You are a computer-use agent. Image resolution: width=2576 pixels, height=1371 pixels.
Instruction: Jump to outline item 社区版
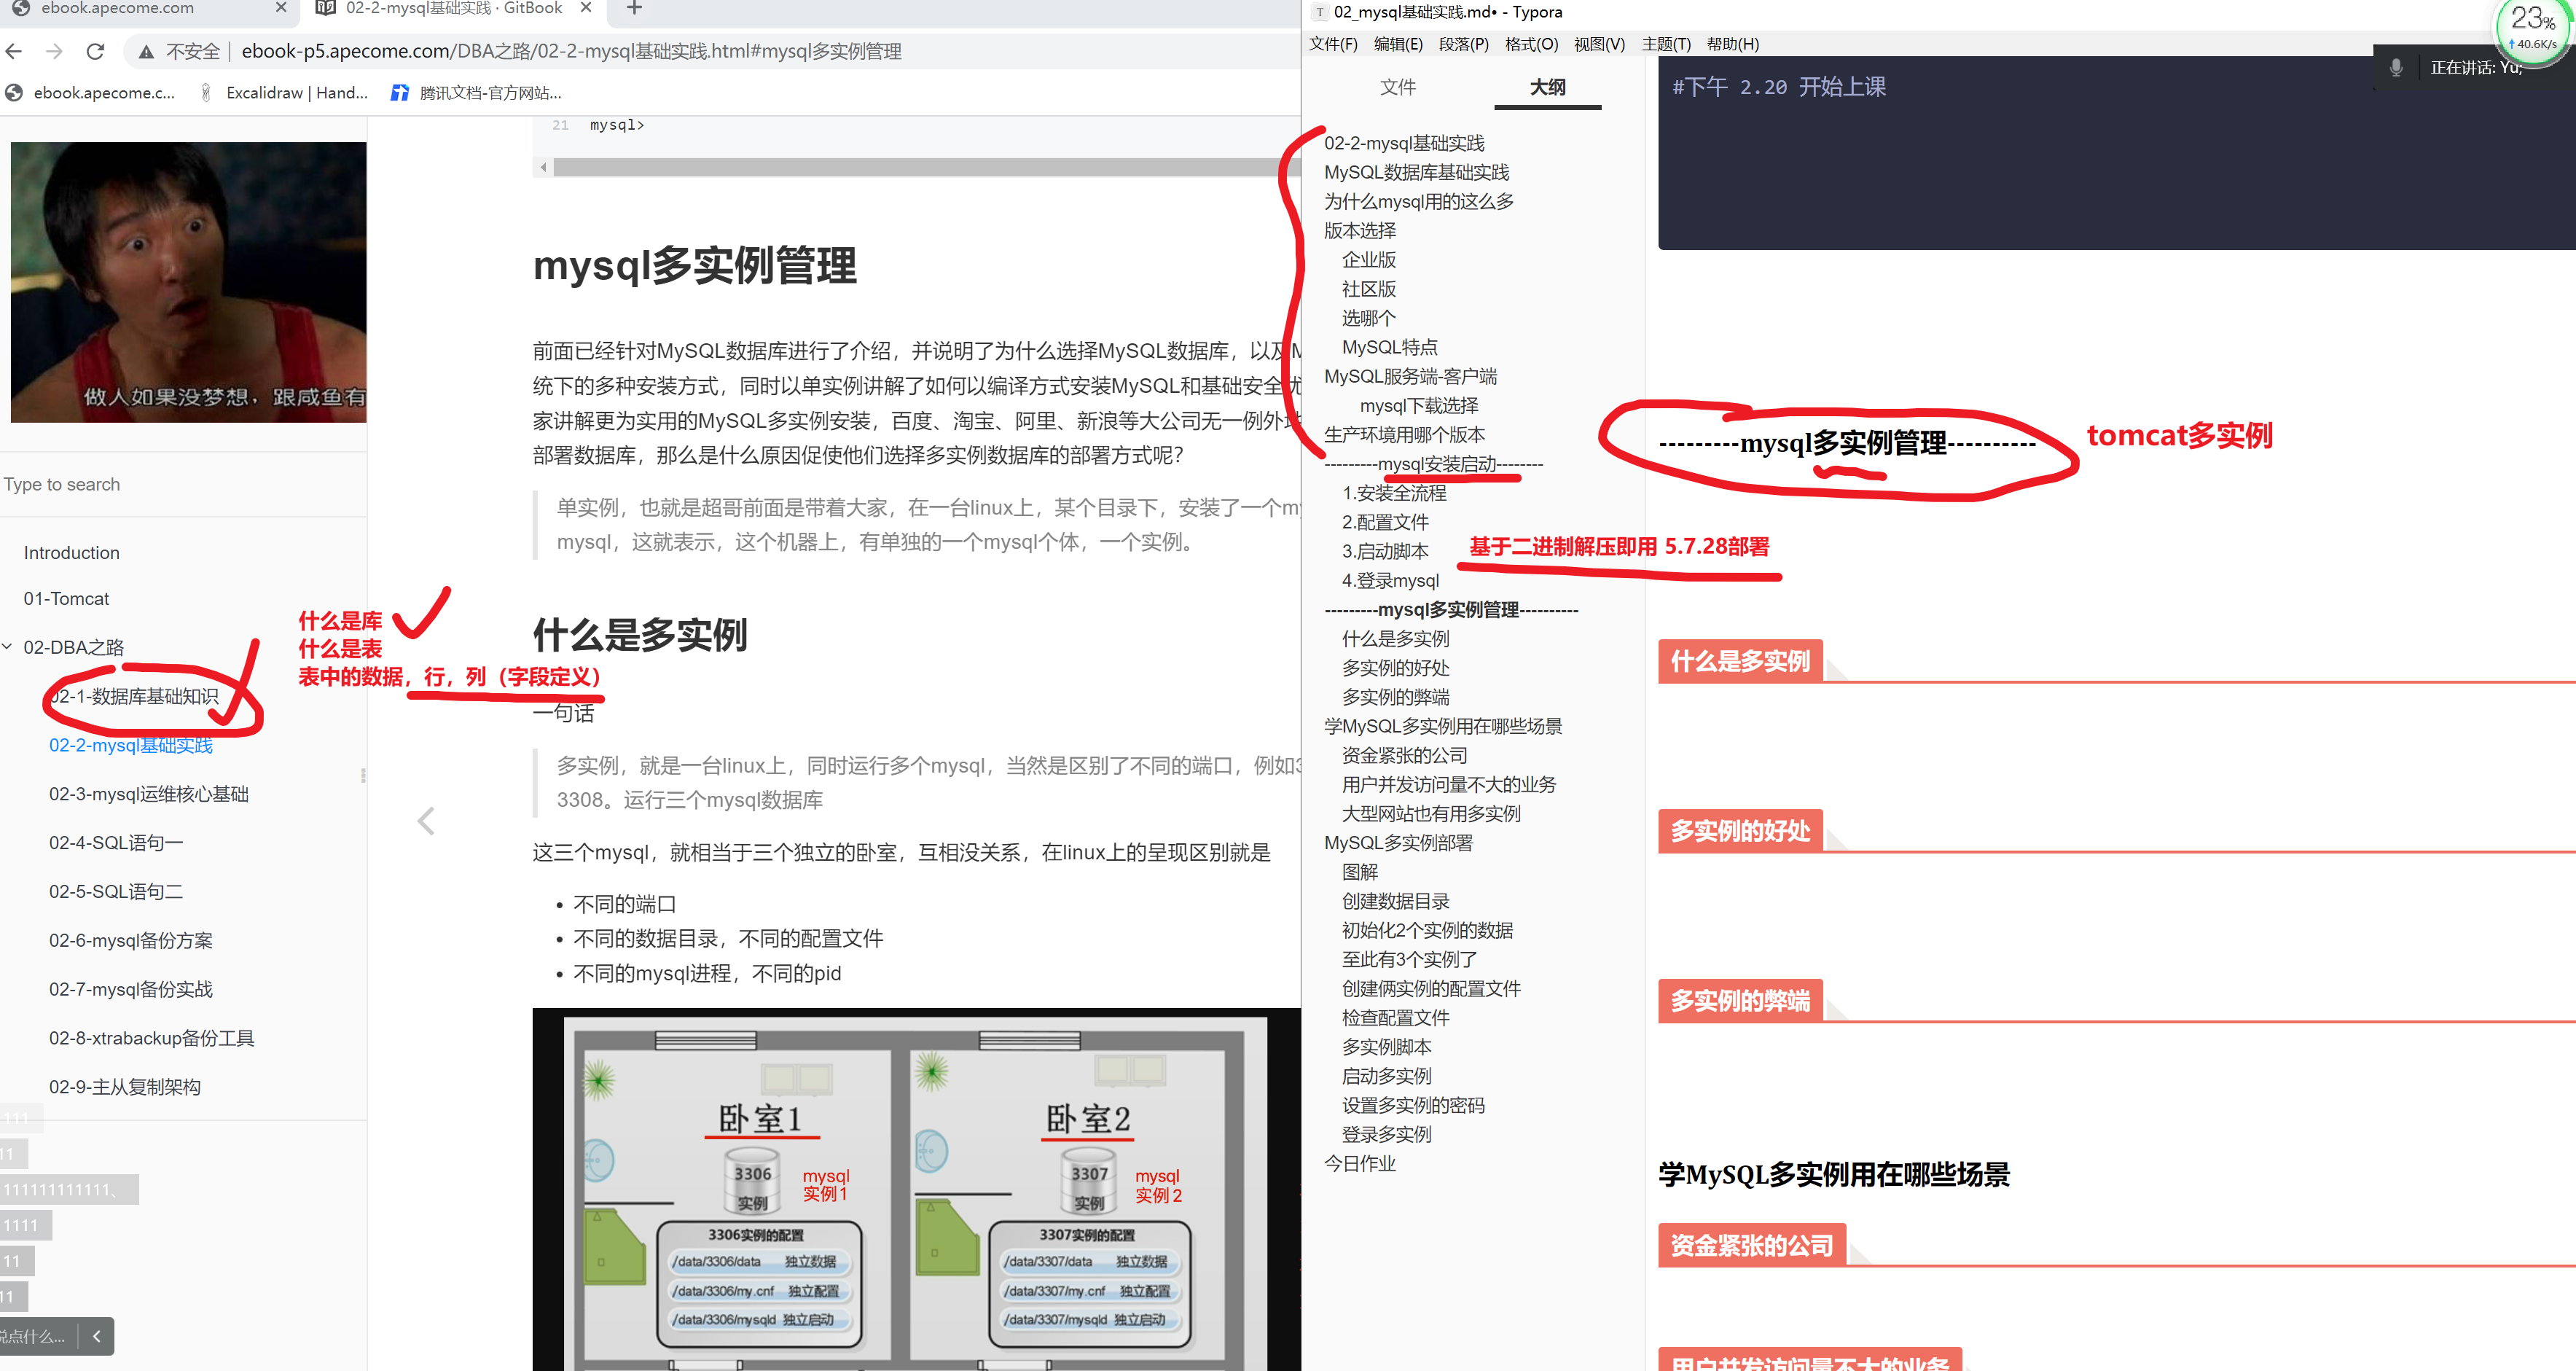(1369, 289)
